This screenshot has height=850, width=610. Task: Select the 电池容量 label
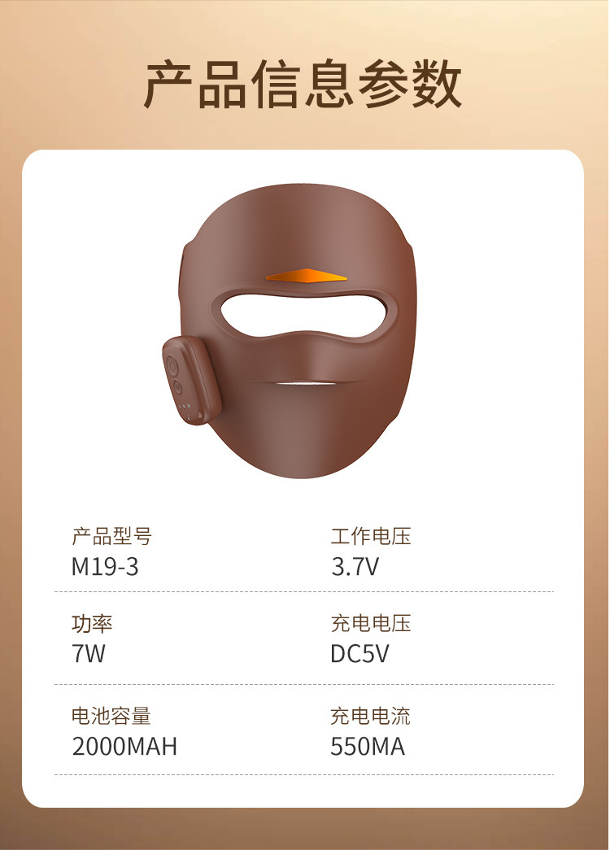tap(111, 716)
